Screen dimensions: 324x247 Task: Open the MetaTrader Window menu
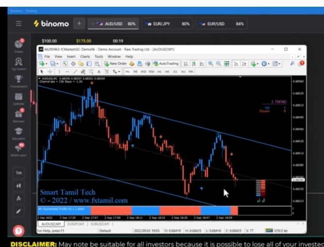click(x=114, y=56)
